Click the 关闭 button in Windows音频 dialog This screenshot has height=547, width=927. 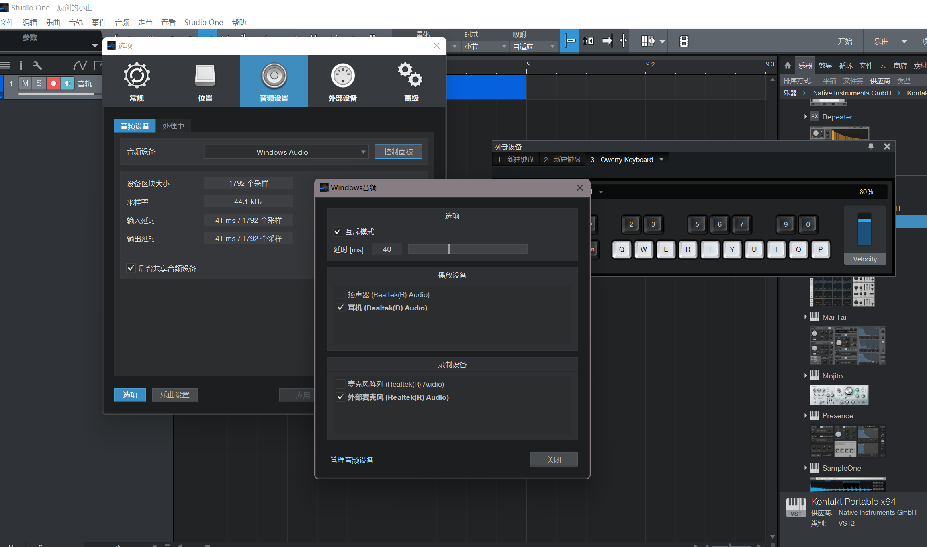[x=553, y=459]
